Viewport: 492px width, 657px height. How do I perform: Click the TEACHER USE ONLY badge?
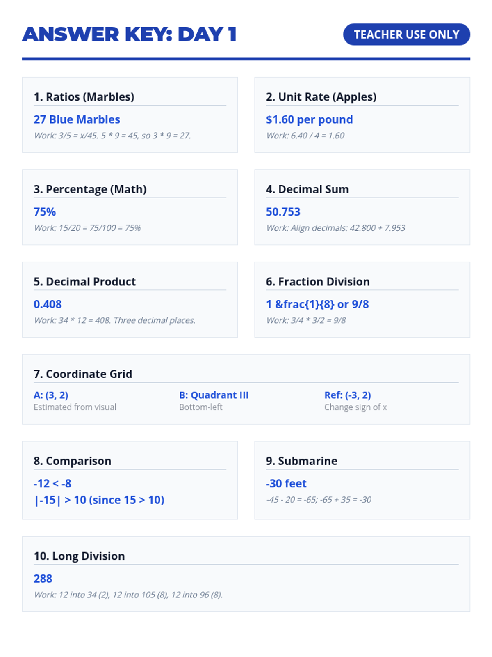coord(406,34)
